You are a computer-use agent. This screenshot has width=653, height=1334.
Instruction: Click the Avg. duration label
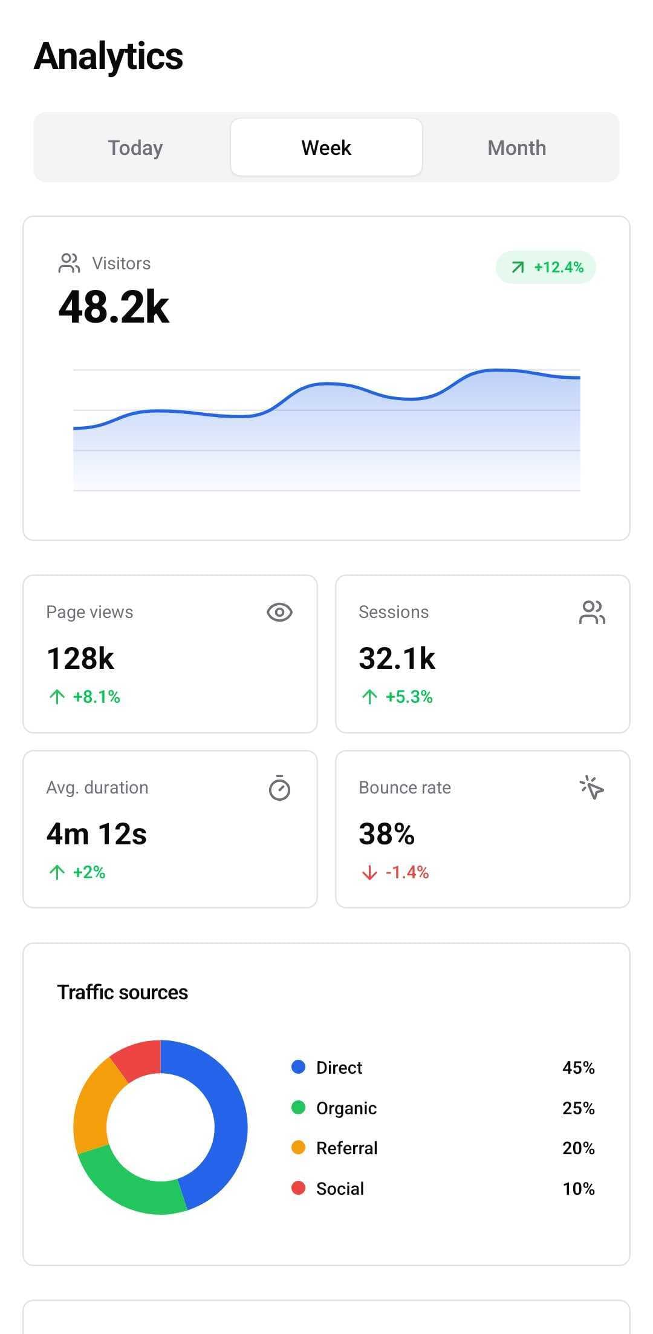[97, 787]
